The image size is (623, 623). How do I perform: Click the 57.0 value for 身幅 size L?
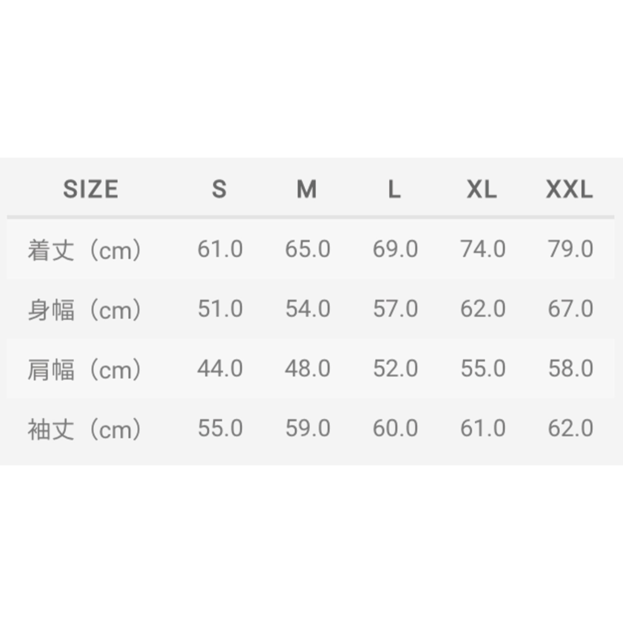click(x=395, y=309)
